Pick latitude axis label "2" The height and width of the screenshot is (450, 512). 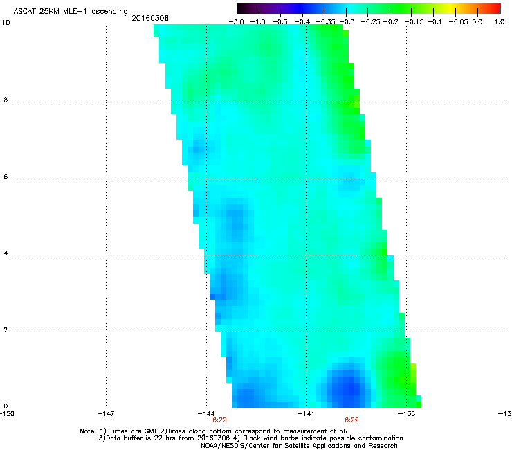pyautogui.click(x=6, y=330)
